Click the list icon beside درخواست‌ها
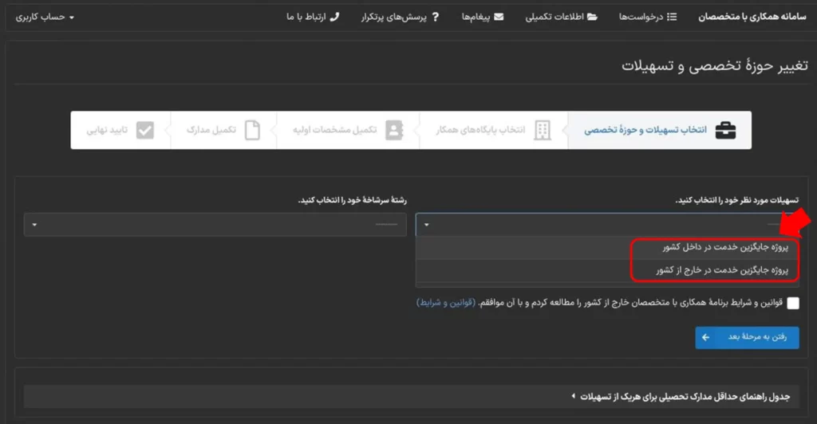 tap(672, 17)
